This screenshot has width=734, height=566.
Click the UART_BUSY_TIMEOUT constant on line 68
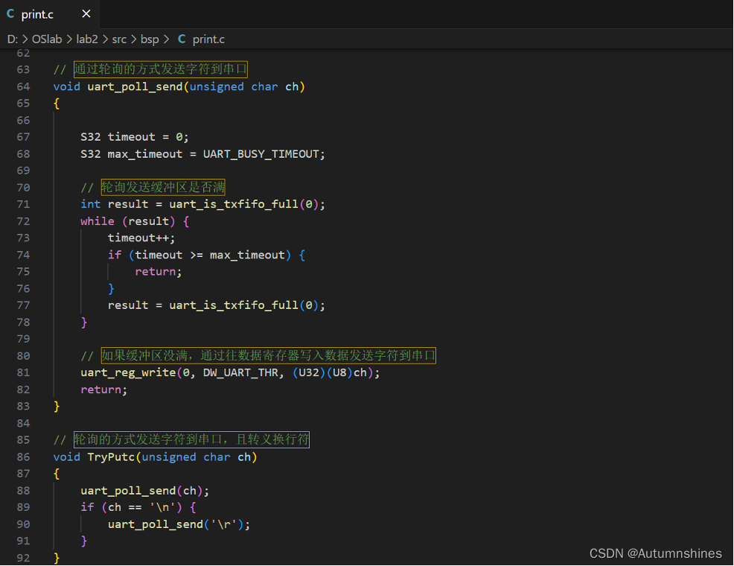click(x=261, y=153)
